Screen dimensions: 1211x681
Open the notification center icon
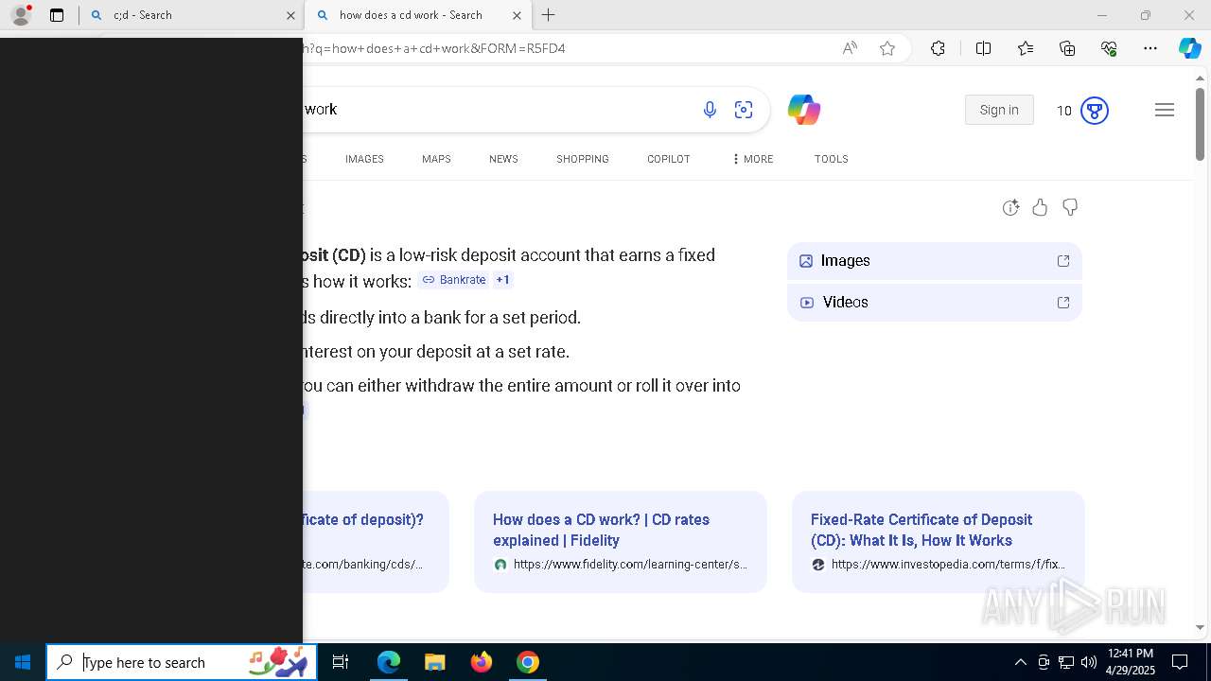click(x=1180, y=662)
